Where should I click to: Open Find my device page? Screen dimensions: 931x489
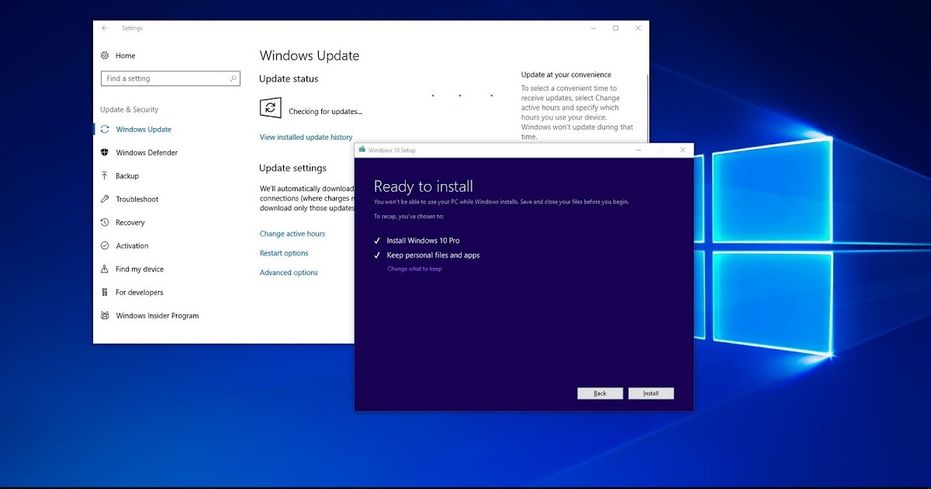[140, 269]
